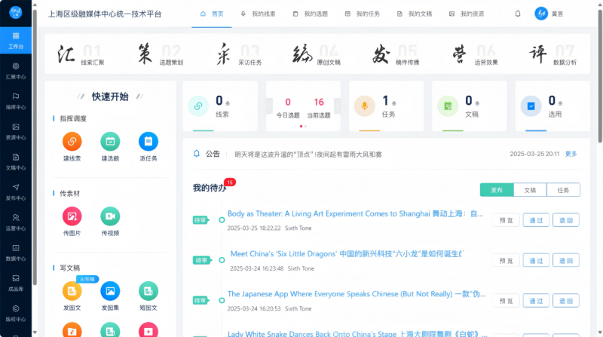Click previous arrow on 选题 stat card
This screenshot has height=337, width=603.
pos(270,106)
